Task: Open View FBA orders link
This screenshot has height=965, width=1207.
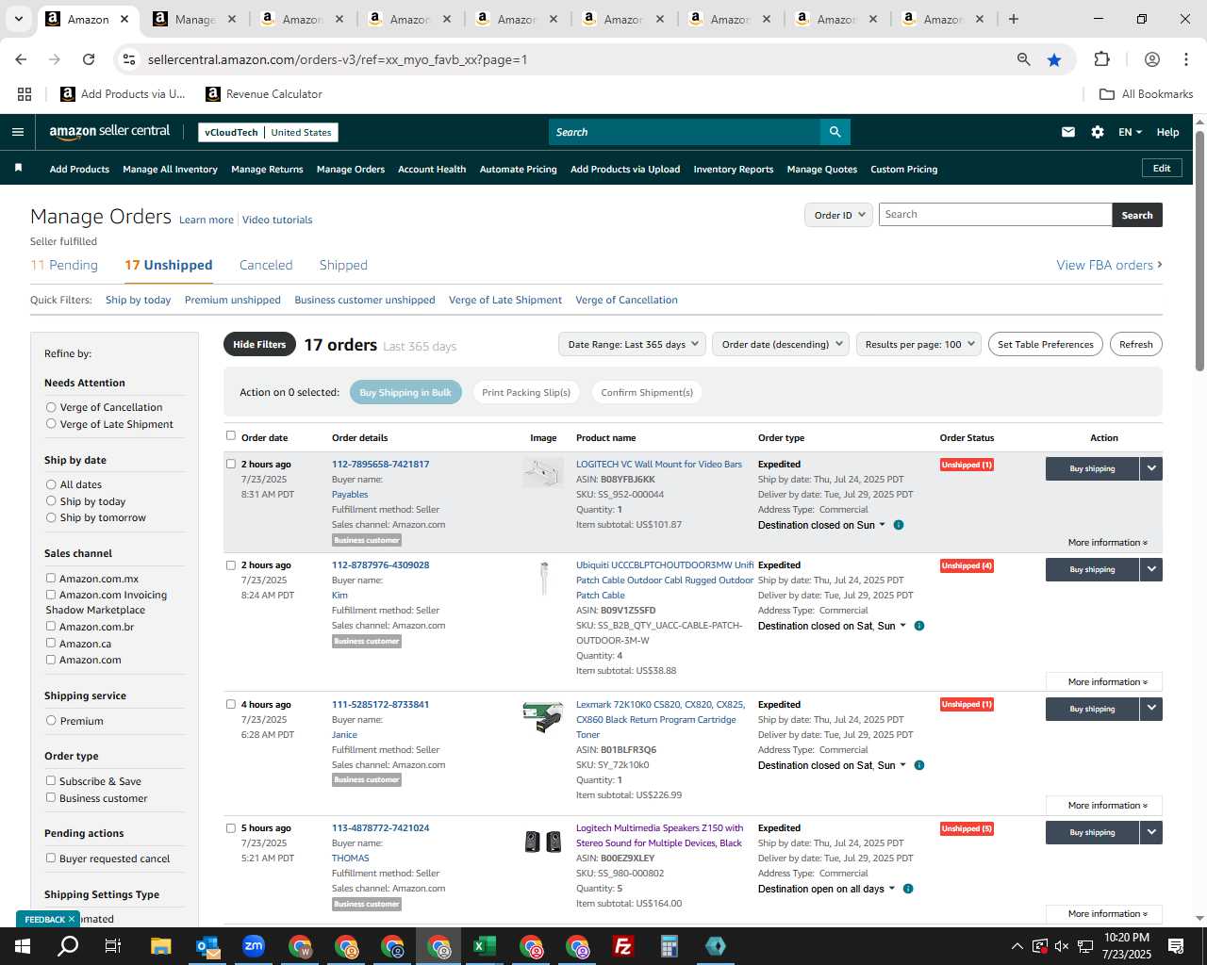Action: point(1109,265)
